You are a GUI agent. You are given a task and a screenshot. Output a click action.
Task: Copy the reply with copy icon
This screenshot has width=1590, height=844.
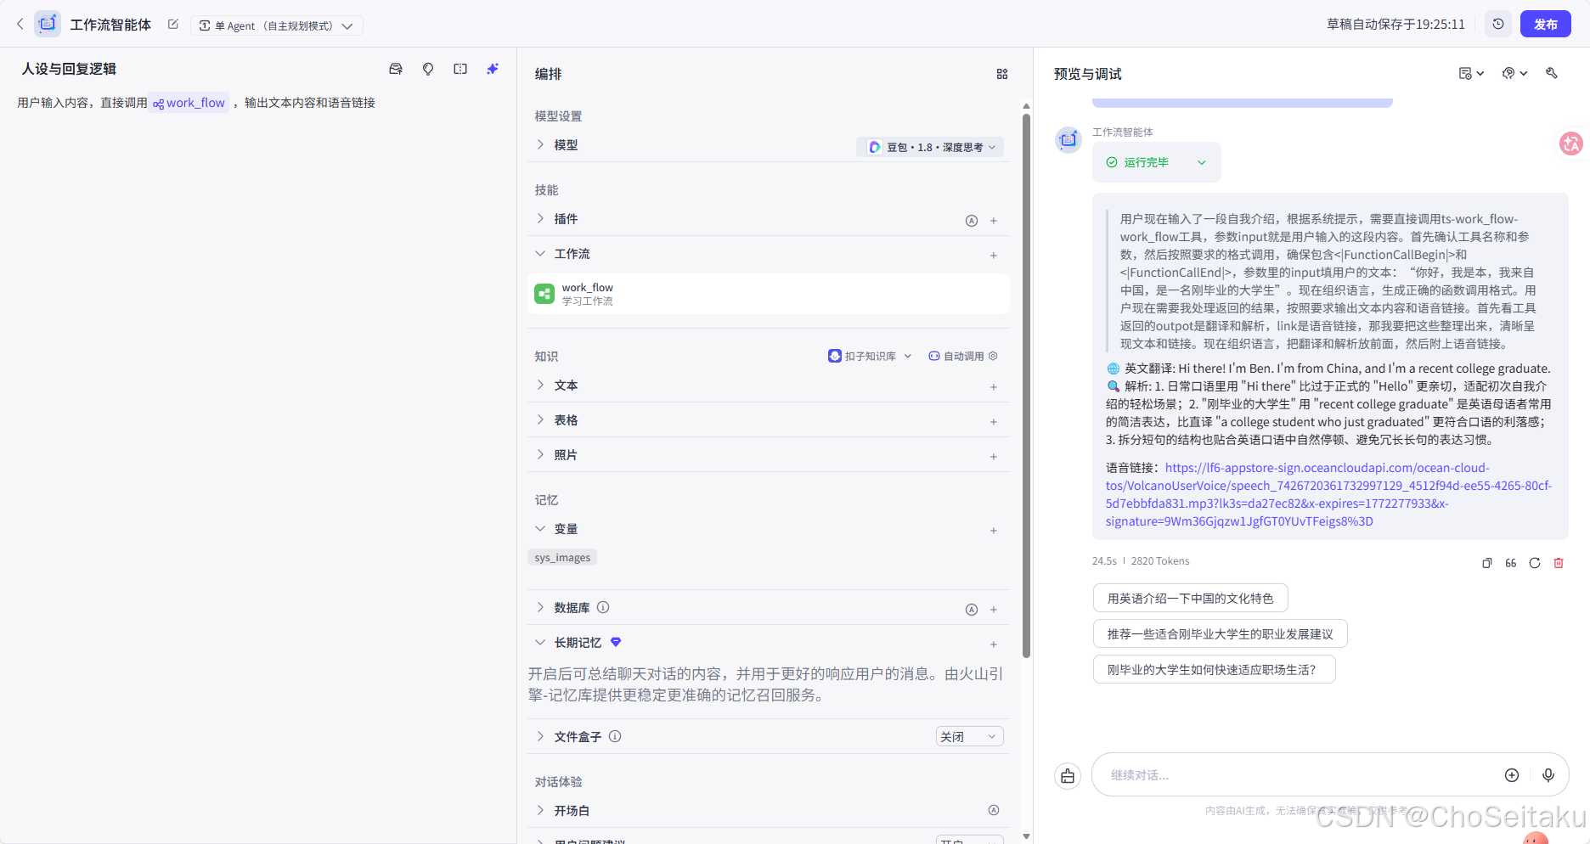point(1487,563)
